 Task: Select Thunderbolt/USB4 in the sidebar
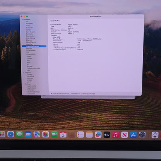click(33, 68)
